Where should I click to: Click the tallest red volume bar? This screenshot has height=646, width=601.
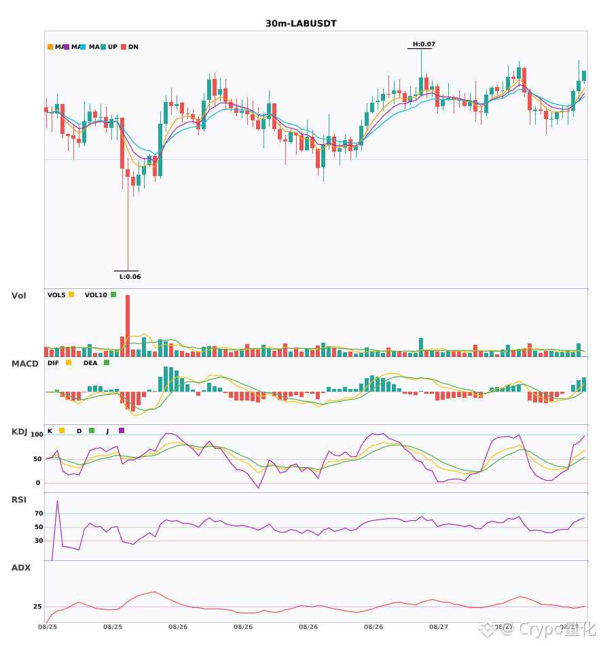click(x=128, y=326)
